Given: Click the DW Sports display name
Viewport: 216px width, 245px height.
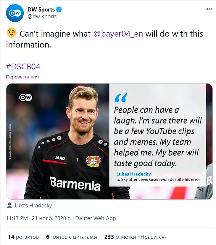Looking at the screenshot, I should [41, 10].
